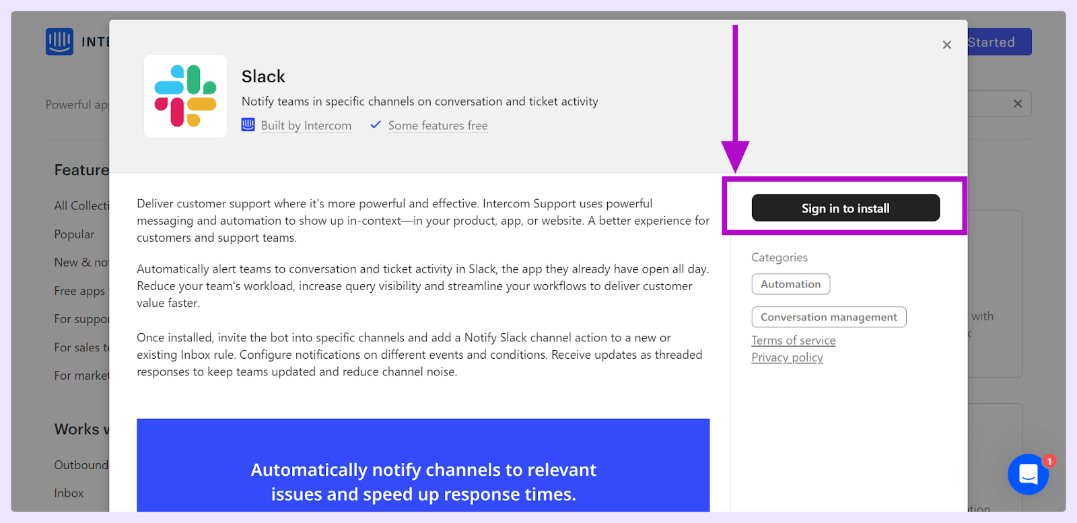
Task: Click the small Intercom badge icon
Action: [248, 125]
